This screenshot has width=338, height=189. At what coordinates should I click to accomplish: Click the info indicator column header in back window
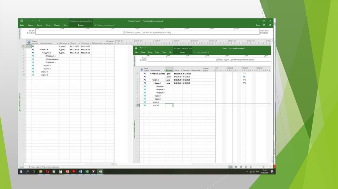(x=29, y=42)
